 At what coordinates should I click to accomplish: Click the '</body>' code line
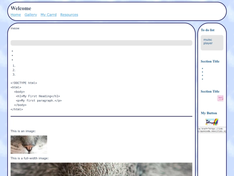click(x=20, y=105)
